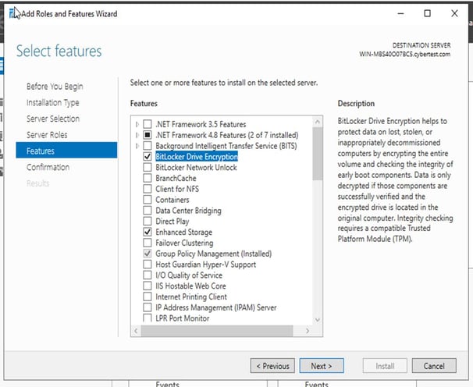Viewport: 473px width, 387px height.
Task: Open Installation Type step
Action: tap(53, 102)
